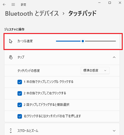This screenshot has height=135, width=124.
Task: Toggle 右クリックするにはタッチパッドの右下を押します checkbox
Action: click(19, 116)
